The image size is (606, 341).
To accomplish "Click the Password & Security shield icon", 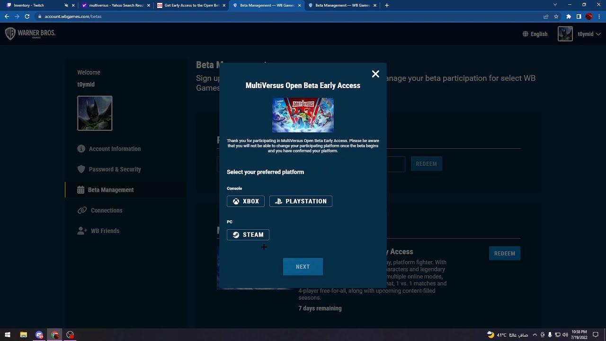I will pos(81,169).
